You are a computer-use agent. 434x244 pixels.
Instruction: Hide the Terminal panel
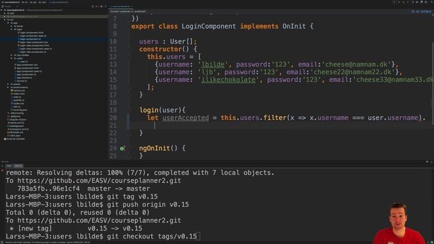coord(431,161)
